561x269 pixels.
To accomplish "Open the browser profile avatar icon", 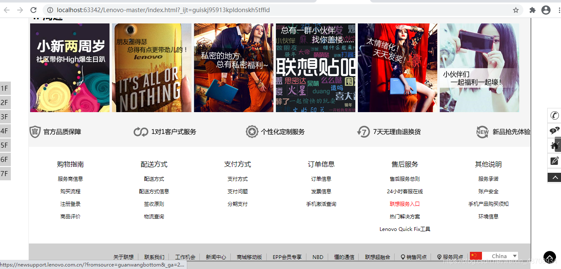I will tap(546, 10).
